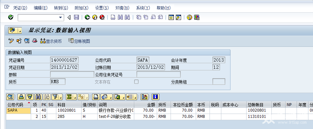The height and width of the screenshot is (129, 313).
Task: Click the green checkmark Enter icon
Action: coord(10,17)
